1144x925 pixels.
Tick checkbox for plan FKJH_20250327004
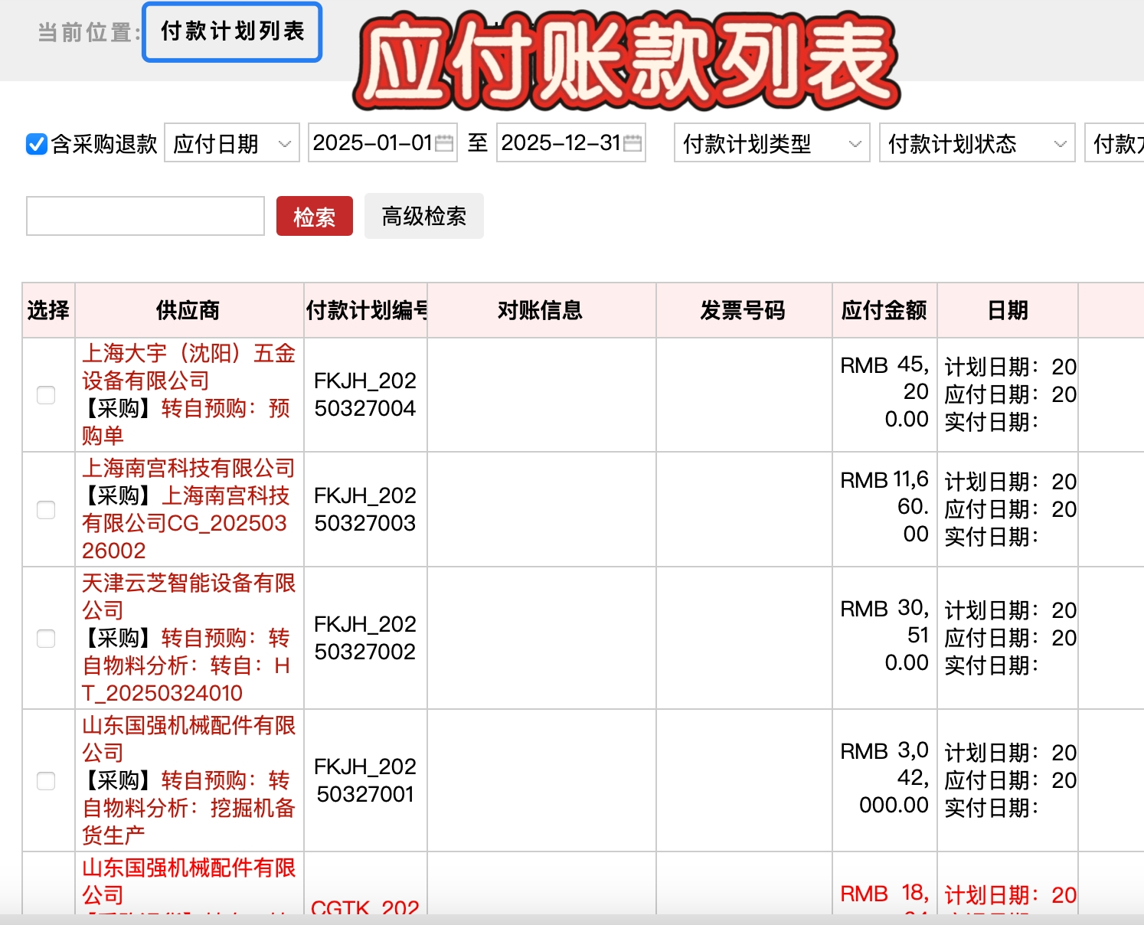46,394
